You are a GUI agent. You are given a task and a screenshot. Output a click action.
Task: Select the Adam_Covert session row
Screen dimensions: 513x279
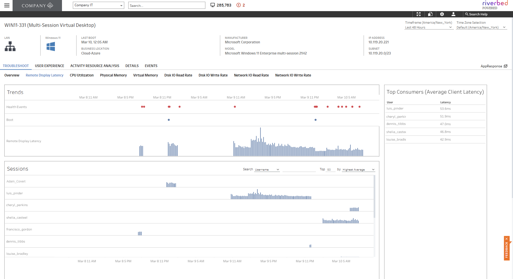click(x=189, y=181)
